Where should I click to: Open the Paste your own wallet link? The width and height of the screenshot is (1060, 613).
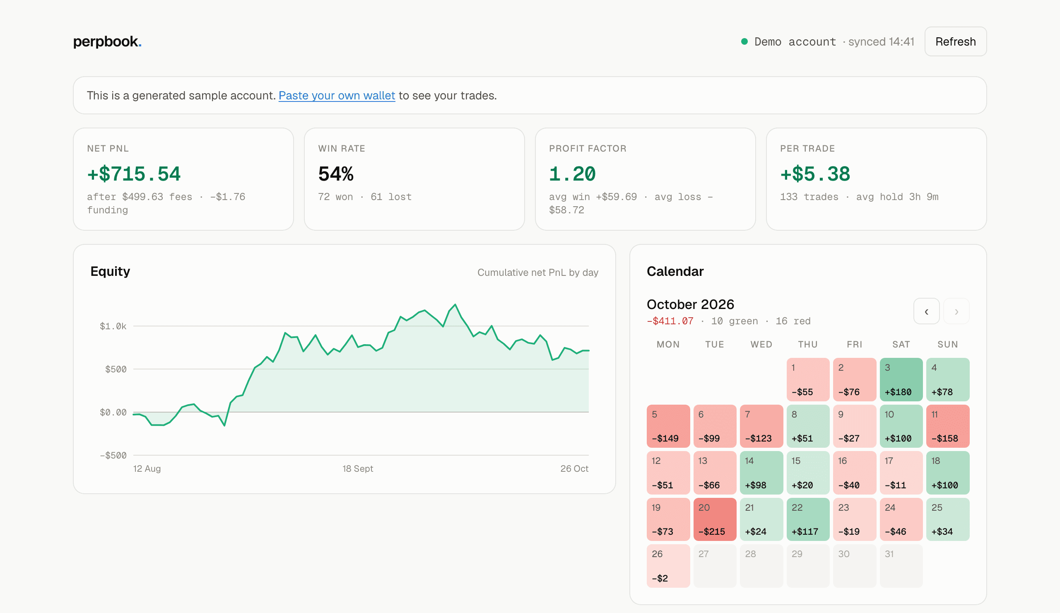click(x=337, y=96)
